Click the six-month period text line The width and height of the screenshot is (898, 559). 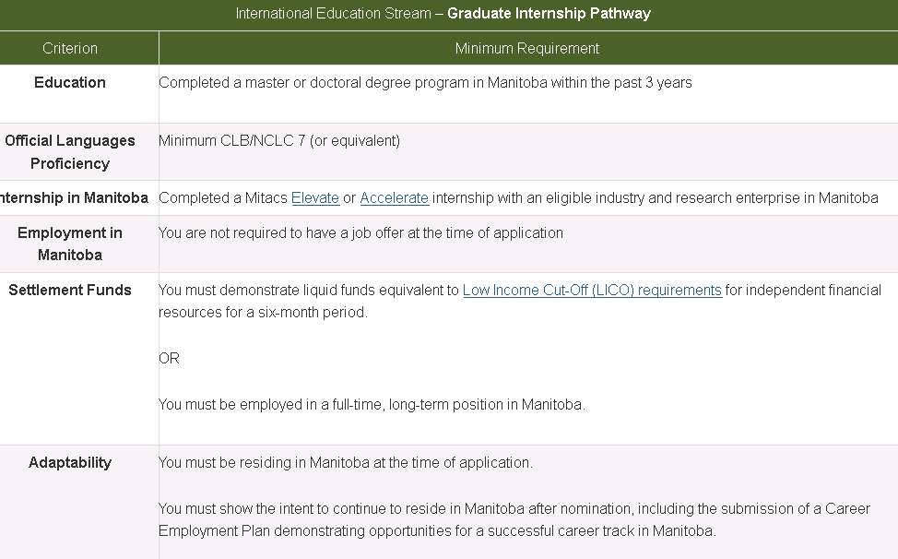point(263,313)
